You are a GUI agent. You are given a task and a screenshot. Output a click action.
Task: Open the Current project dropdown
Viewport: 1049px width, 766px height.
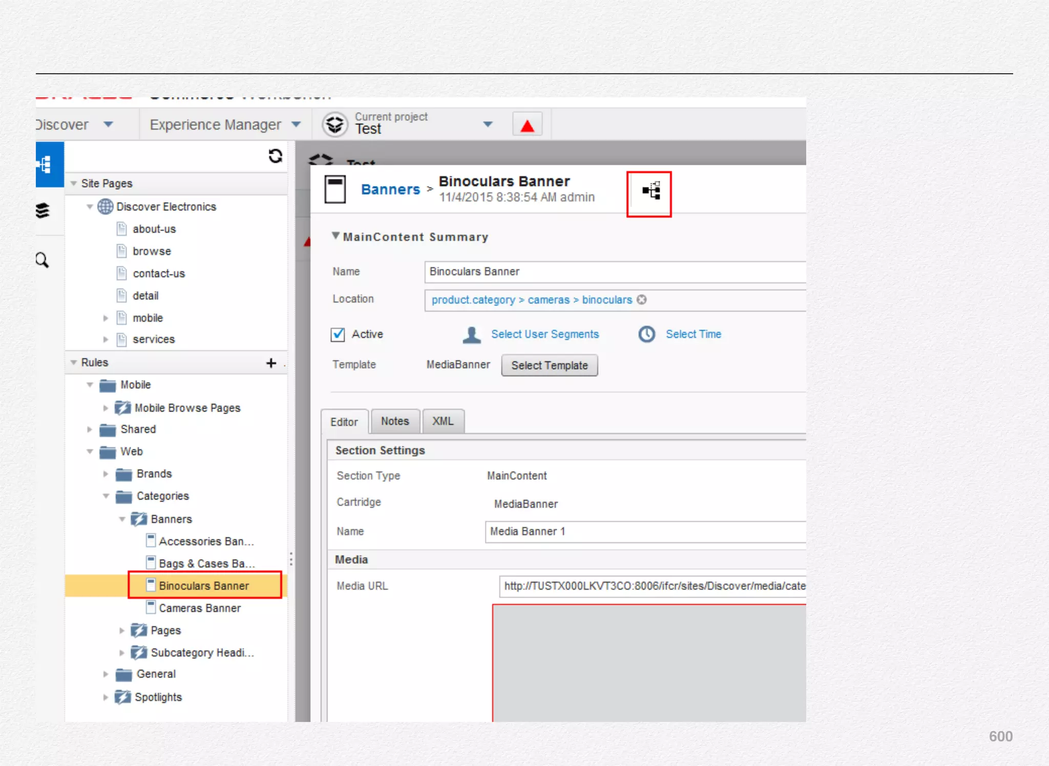point(488,124)
